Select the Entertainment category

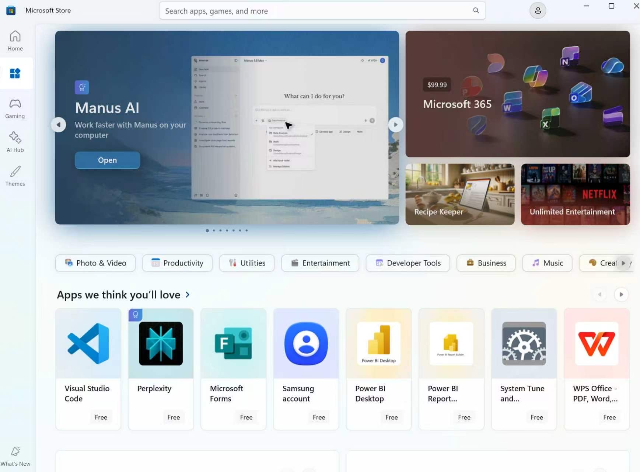click(x=320, y=263)
